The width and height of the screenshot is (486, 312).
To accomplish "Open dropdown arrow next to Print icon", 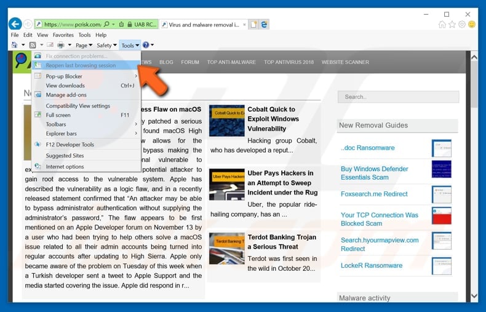I will tap(70, 46).
